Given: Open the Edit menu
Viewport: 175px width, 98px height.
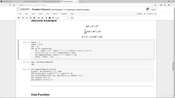Looking at the screenshot, I should 27,14.
